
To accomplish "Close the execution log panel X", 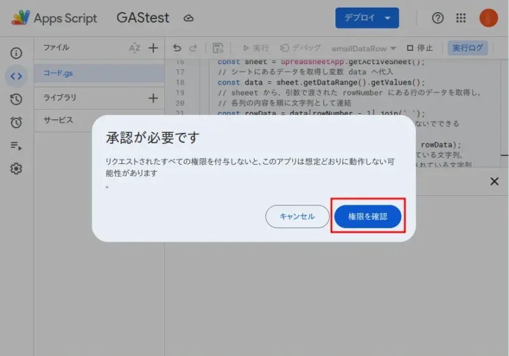I will (494, 181).
